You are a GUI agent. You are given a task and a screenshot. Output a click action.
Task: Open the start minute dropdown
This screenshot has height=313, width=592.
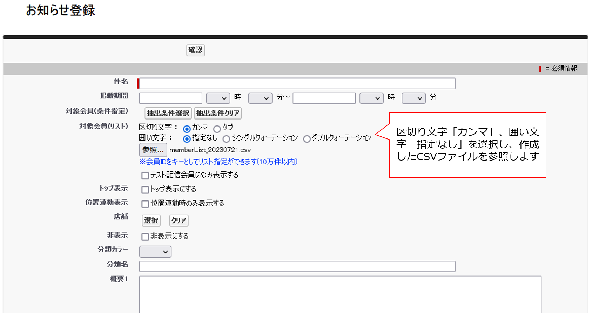[260, 98]
